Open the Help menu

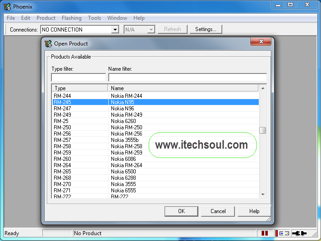(x=139, y=18)
